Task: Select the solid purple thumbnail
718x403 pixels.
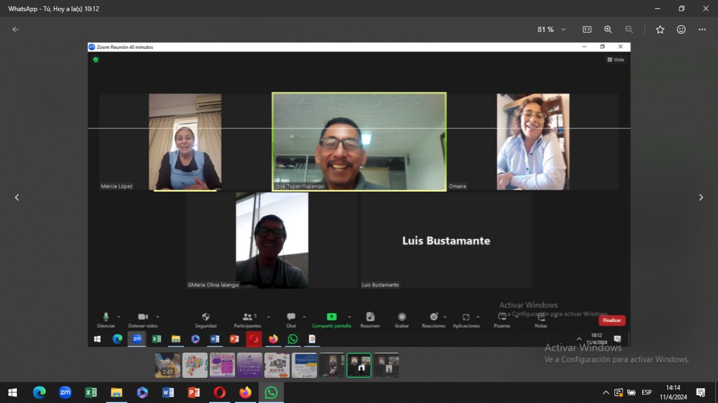Action: 250,365
